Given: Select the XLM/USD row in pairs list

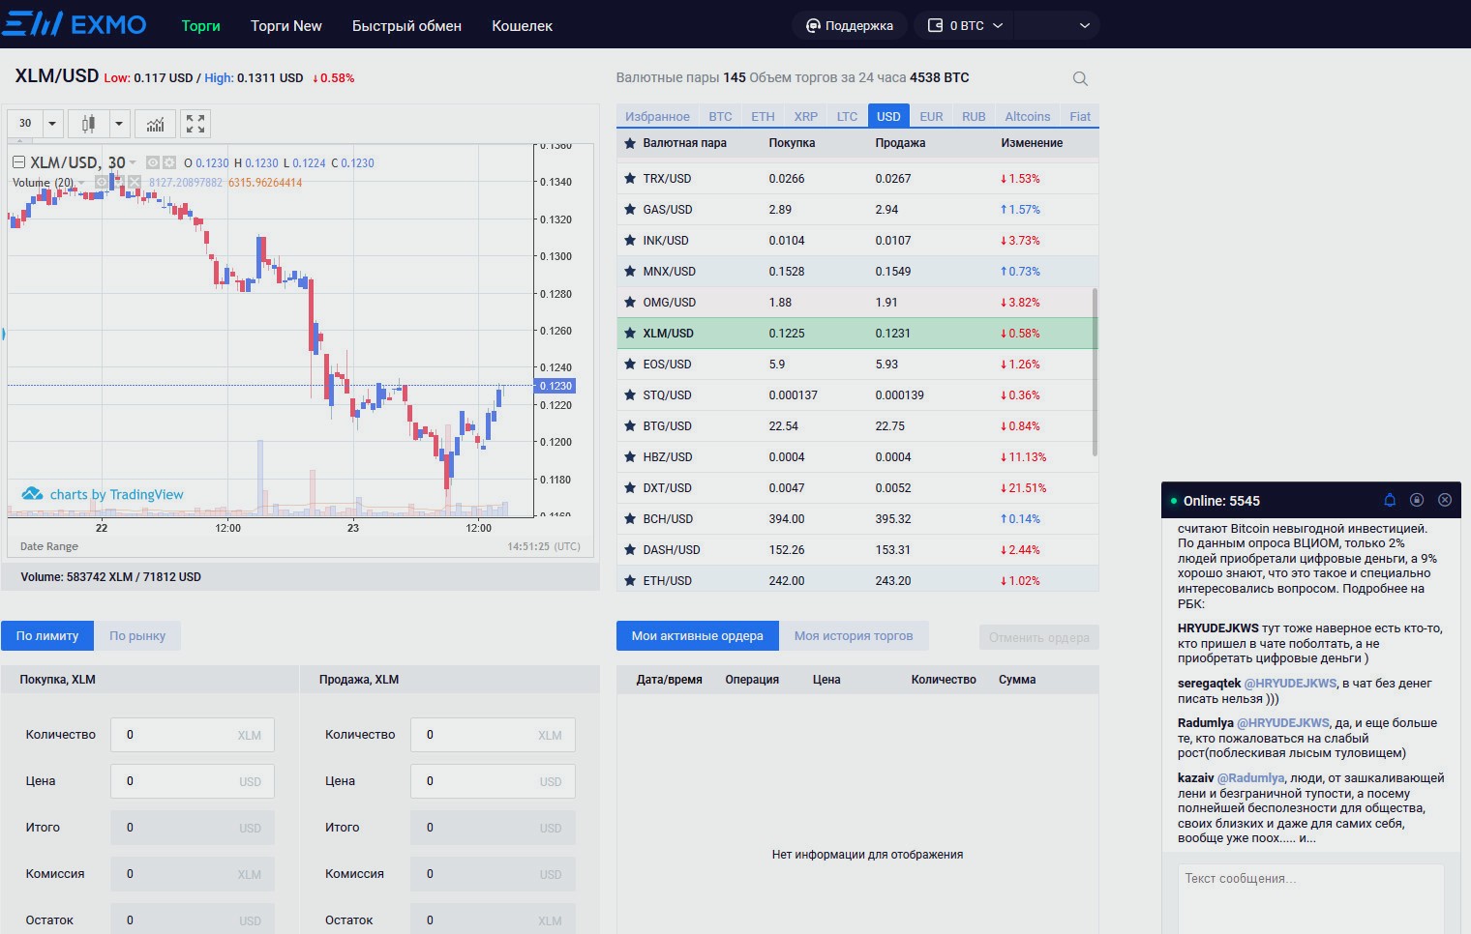Looking at the screenshot, I should [x=857, y=334].
